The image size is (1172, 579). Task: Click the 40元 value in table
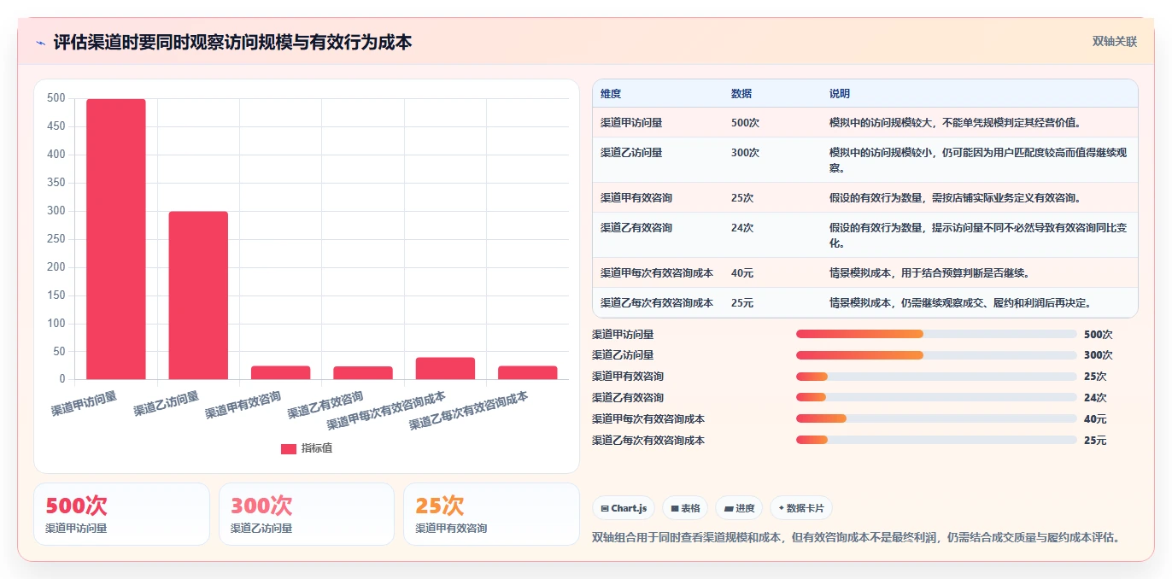click(x=742, y=273)
